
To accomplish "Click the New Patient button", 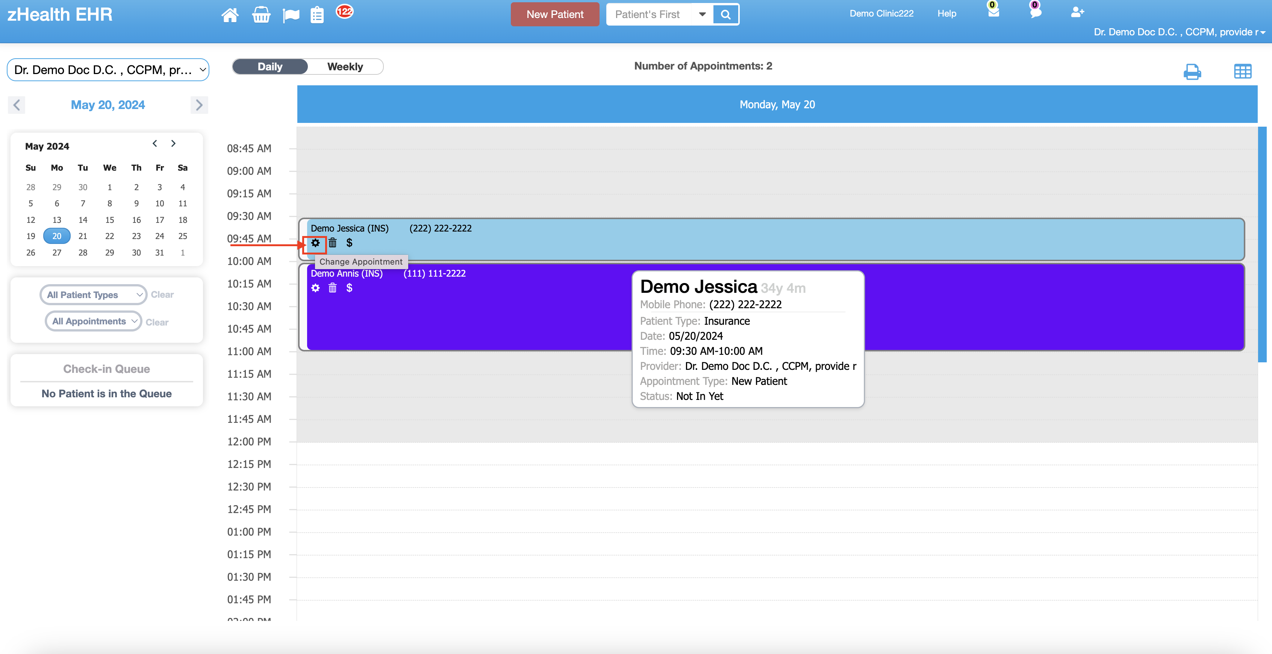I will pos(554,14).
